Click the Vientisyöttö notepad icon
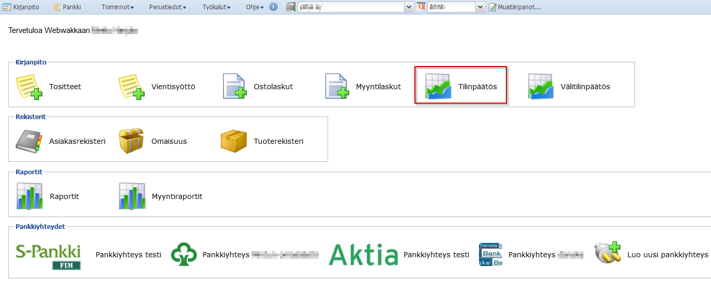Screen dimensions: 711x282 point(131,86)
